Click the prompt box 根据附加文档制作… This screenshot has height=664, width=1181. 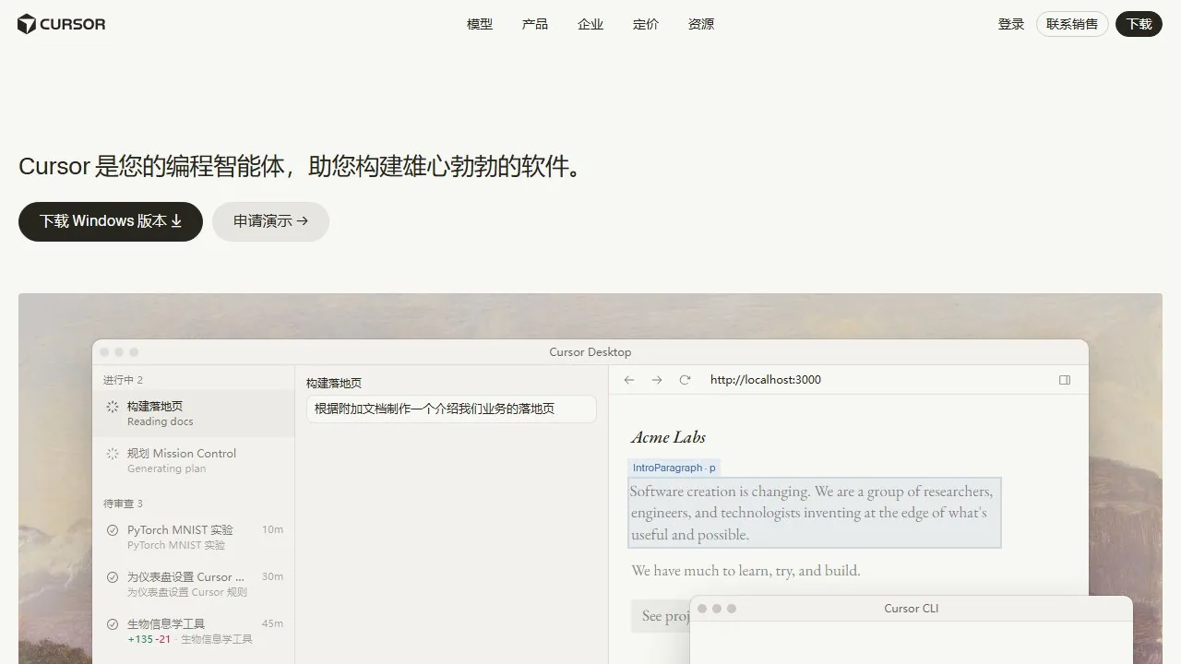[451, 409]
